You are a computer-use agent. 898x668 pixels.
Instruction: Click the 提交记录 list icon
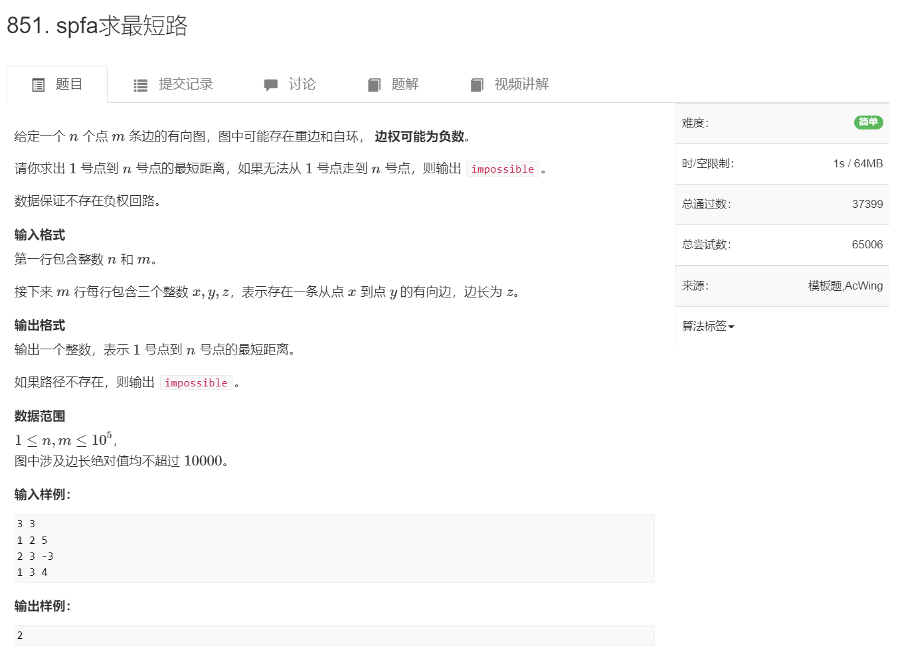click(x=141, y=85)
